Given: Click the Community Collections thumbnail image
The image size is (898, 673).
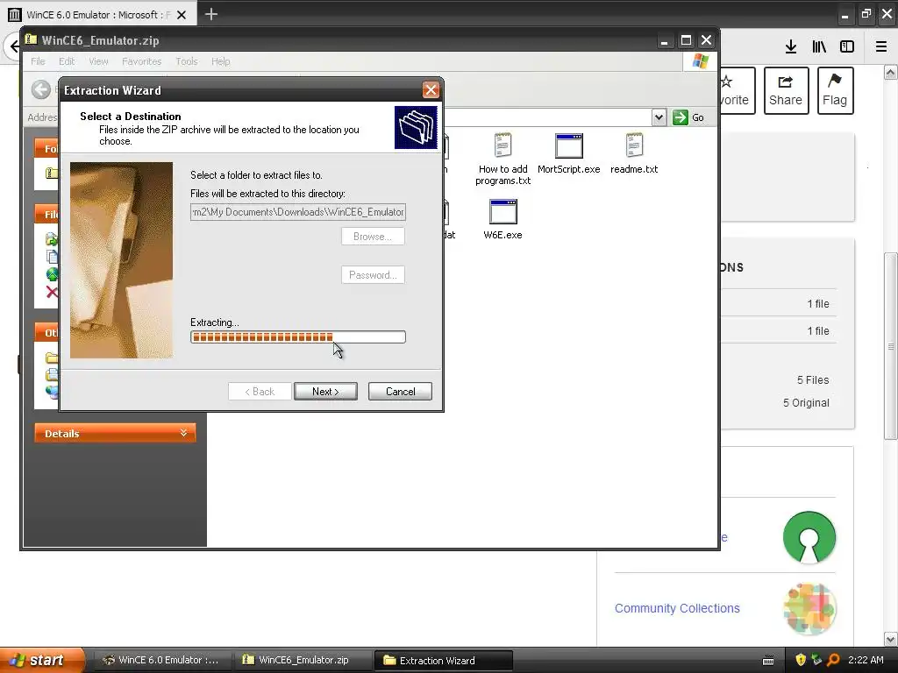Looking at the screenshot, I should pos(809,609).
